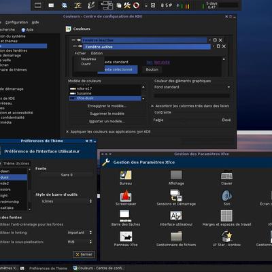Click Enregistrer le modèle button
Image resolution: width=272 pixels, height=272 pixels.
[107, 106]
